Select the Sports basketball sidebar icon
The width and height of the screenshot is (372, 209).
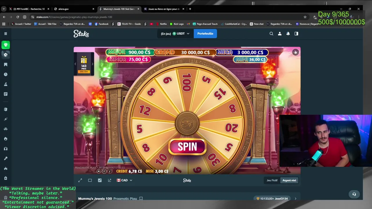pyautogui.click(x=6, y=55)
